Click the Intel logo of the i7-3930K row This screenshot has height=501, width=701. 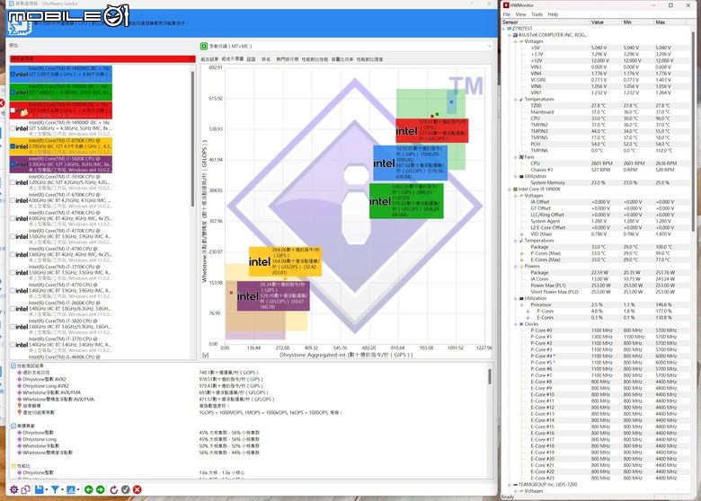point(22,182)
